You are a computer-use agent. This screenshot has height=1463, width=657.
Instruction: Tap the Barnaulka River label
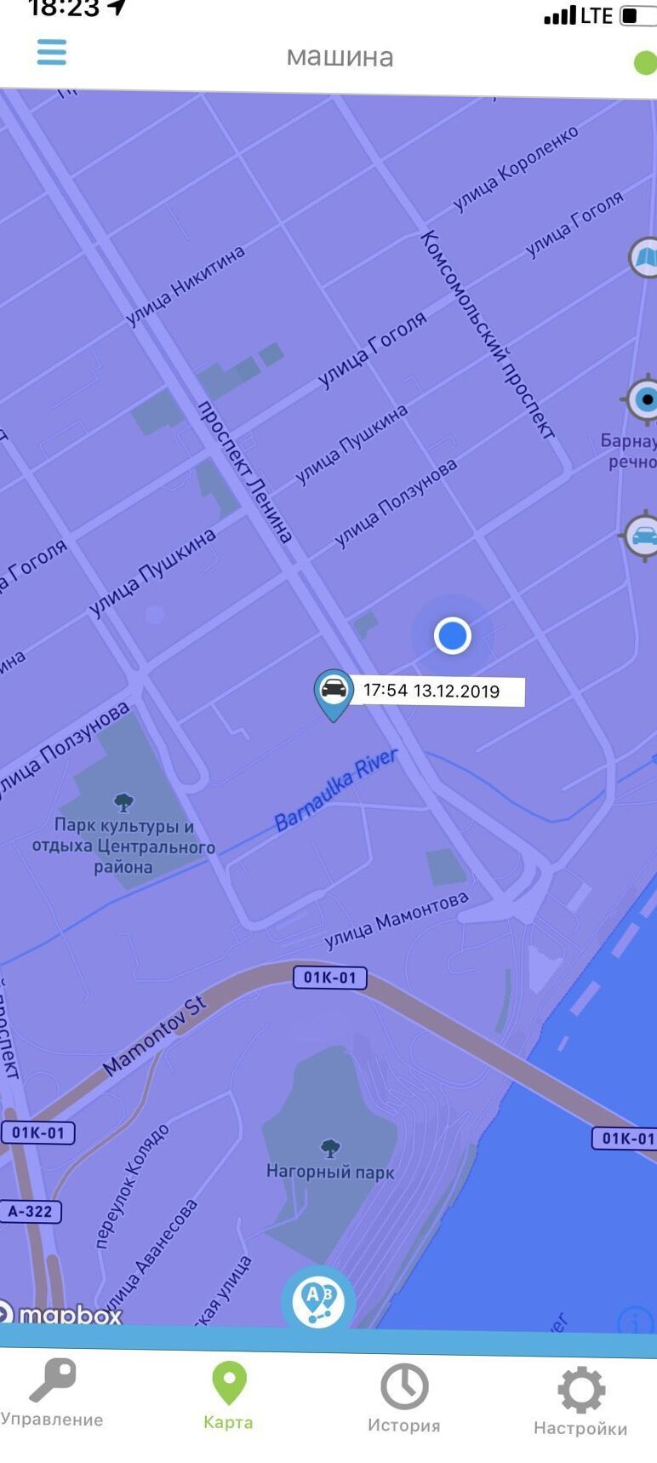336,789
